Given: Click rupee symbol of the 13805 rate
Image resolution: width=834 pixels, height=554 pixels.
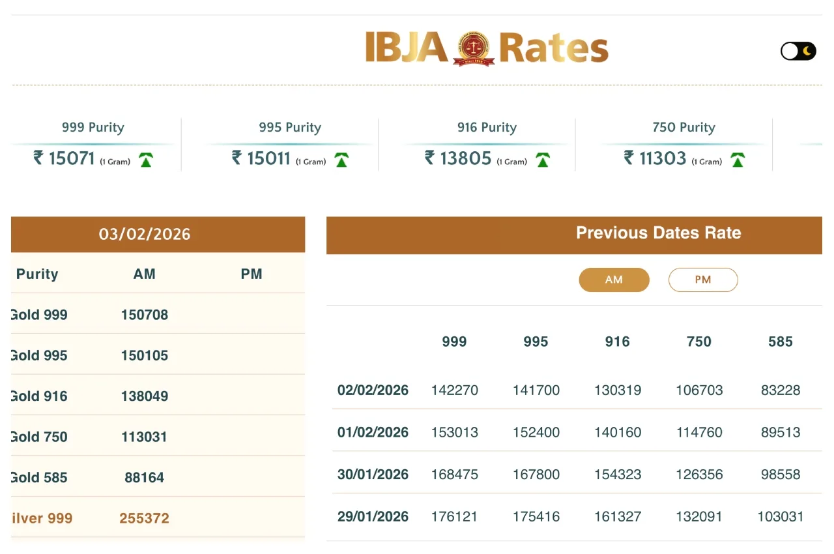Looking at the screenshot, I should pos(430,158).
